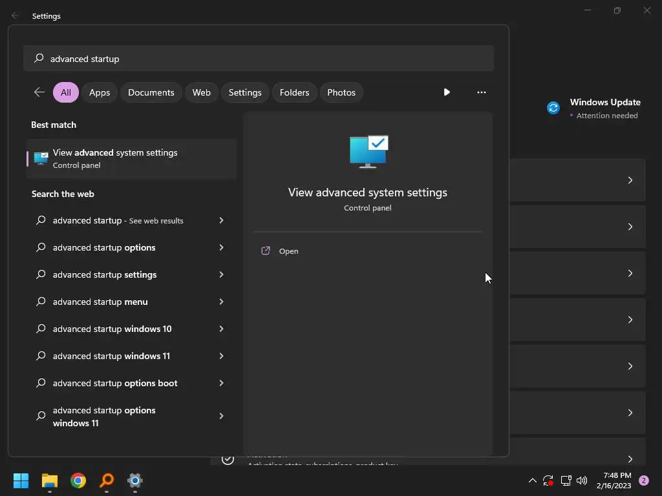This screenshot has width=662, height=496.
Task: Click the Best match heading
Action: pos(54,125)
